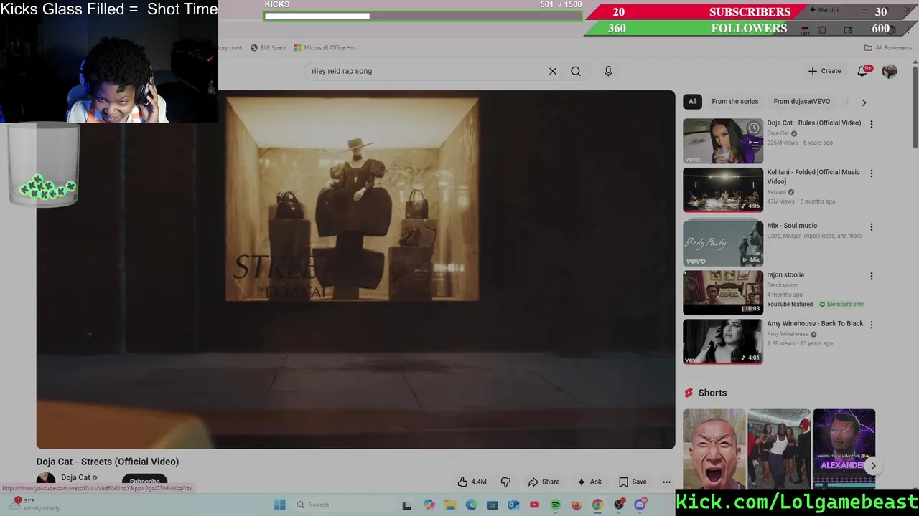919x516 pixels.
Task: Open Discord from taskbar
Action: pyautogui.click(x=640, y=505)
